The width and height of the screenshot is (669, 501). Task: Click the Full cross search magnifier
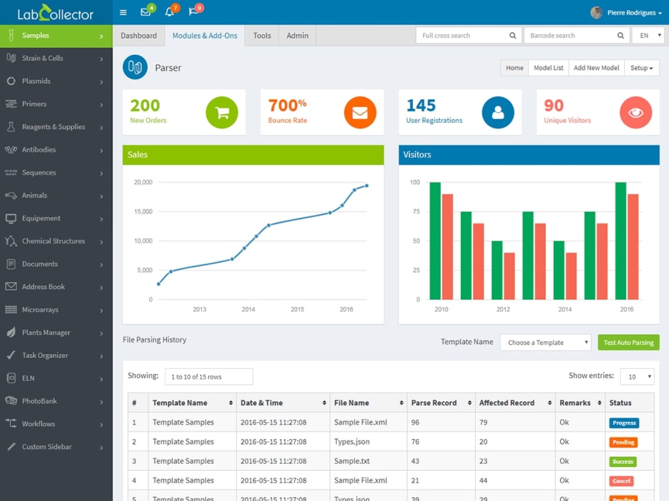point(512,36)
